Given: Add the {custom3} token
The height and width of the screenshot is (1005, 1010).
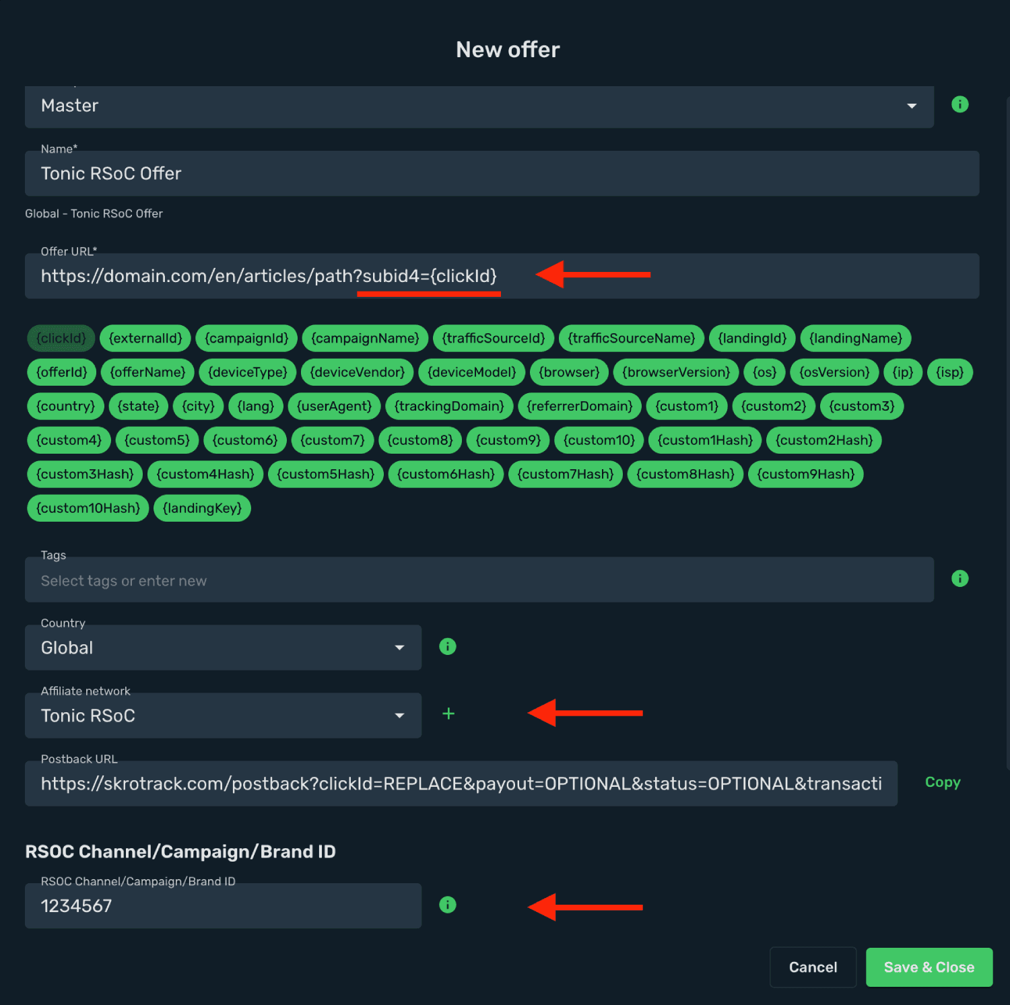Looking at the screenshot, I should (862, 406).
